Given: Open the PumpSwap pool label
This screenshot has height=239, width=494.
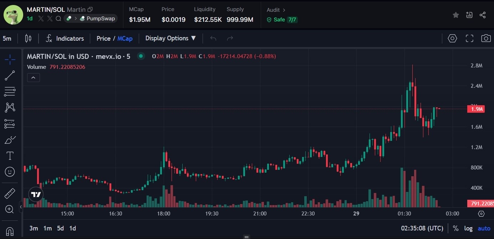Looking at the screenshot, I should tap(98, 19).
